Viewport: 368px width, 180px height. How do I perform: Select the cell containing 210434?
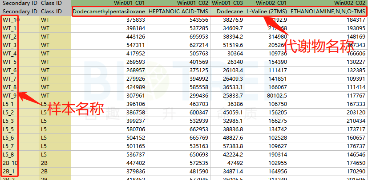pos(328,121)
